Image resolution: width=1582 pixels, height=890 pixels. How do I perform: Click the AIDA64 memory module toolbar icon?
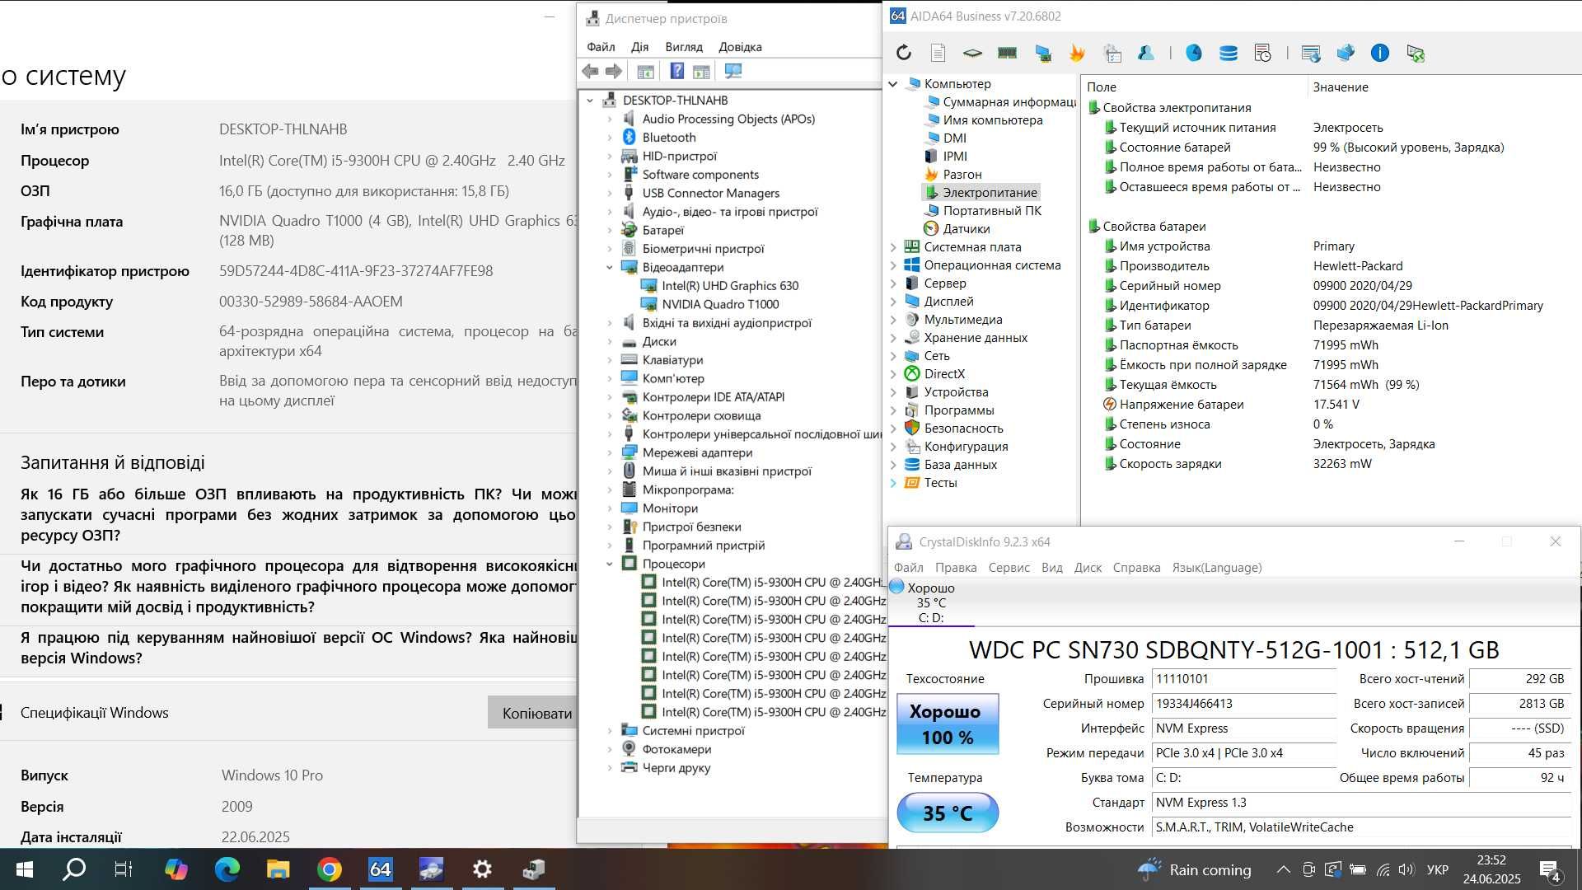(x=1007, y=54)
